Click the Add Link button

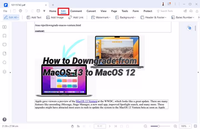tap(76, 17)
